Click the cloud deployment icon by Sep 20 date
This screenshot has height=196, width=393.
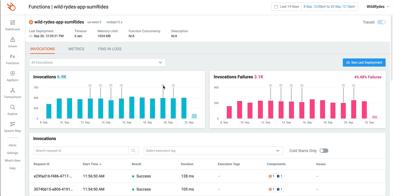click(31, 36)
